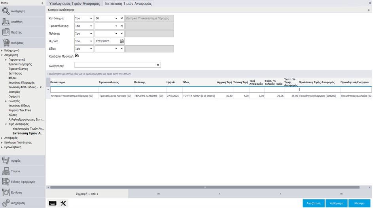Screen dimensions: 373x209
Task: Click the wrench and screwdriver tools icon
Action: (x=63, y=203)
